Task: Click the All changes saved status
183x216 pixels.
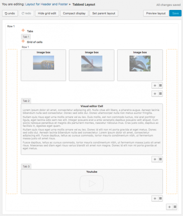Action: pyautogui.click(x=168, y=5)
